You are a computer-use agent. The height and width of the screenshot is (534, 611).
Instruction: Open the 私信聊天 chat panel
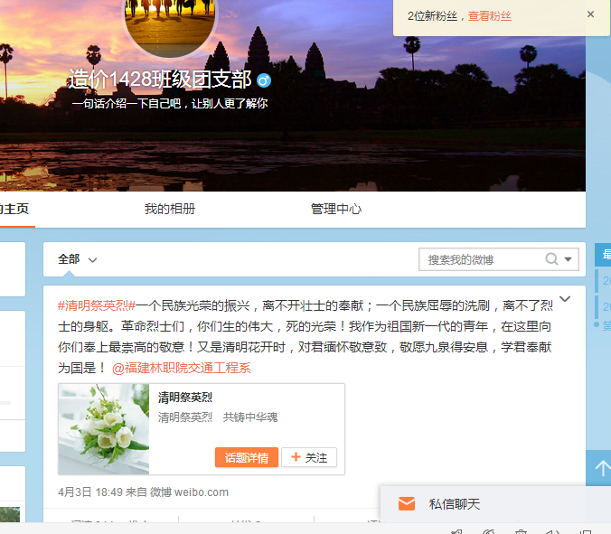pos(454,504)
